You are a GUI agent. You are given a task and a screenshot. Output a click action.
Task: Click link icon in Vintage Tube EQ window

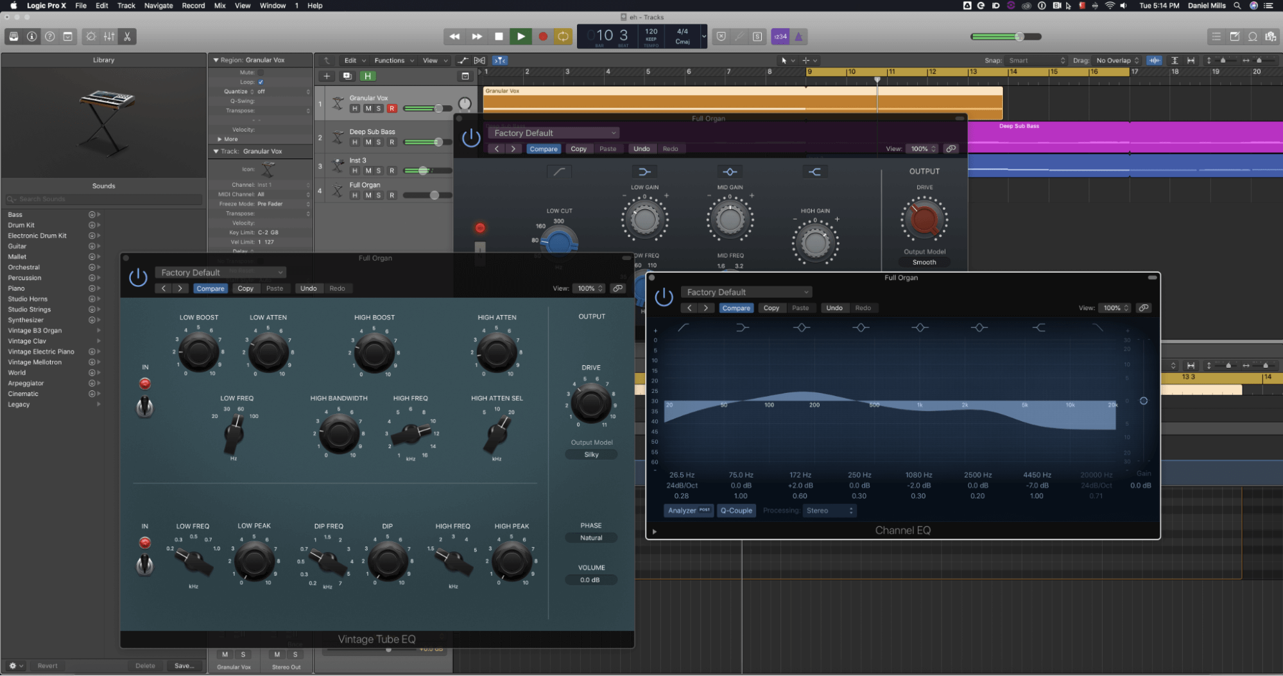pyautogui.click(x=618, y=289)
